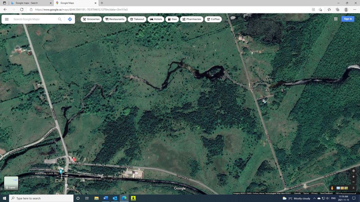The image size is (360, 202).
Task: Open a new browser tab
Action: (102, 3)
